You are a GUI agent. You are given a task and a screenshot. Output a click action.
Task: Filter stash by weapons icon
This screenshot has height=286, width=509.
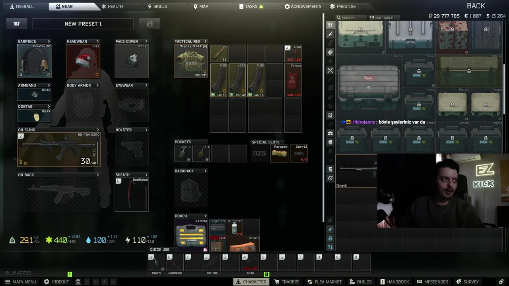330,34
